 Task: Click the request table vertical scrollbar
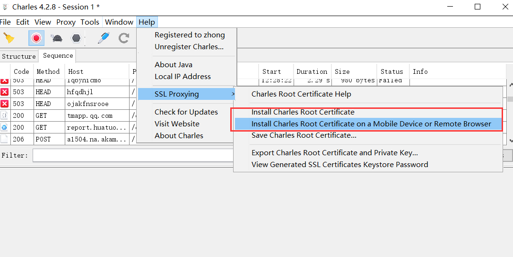510,111
